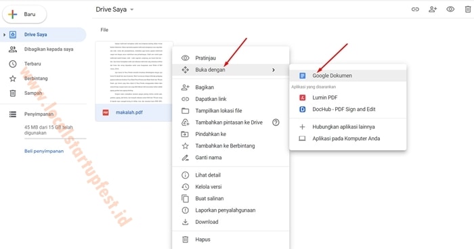Click storage usage text 45 MB dari 15 GB
The image size is (474, 249).
click(x=49, y=130)
